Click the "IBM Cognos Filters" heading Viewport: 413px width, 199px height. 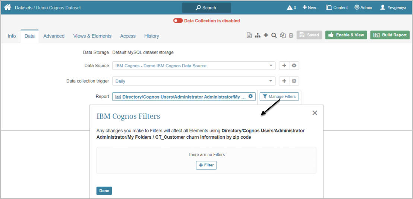128,116
